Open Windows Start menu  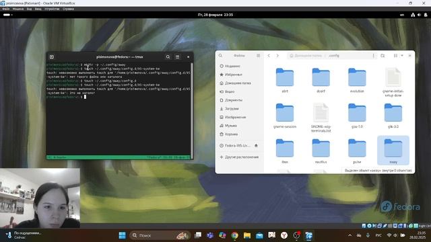(x=123, y=235)
